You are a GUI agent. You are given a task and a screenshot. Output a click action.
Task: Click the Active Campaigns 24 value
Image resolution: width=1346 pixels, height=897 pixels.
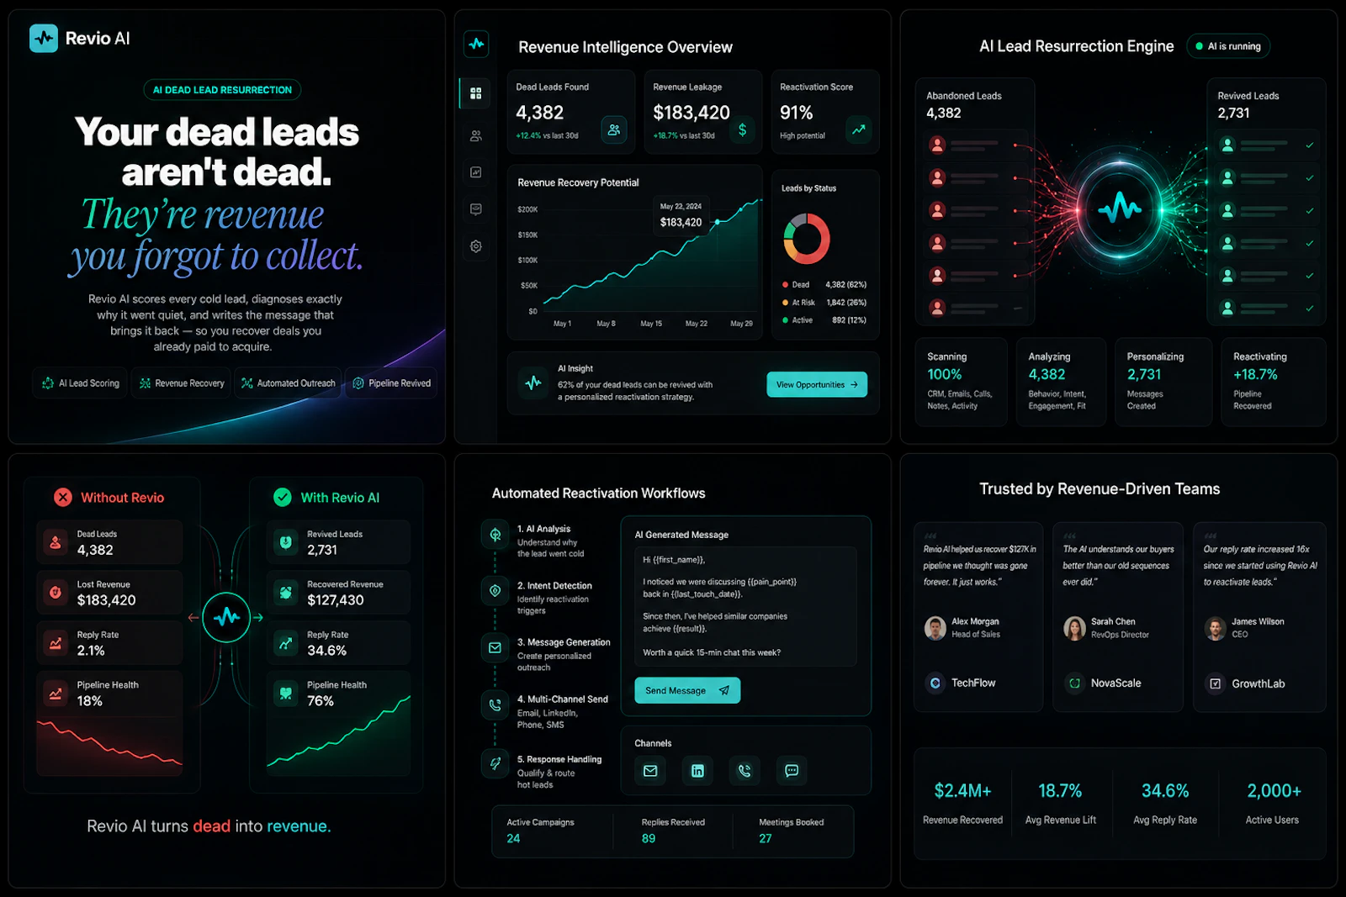pyautogui.click(x=513, y=838)
